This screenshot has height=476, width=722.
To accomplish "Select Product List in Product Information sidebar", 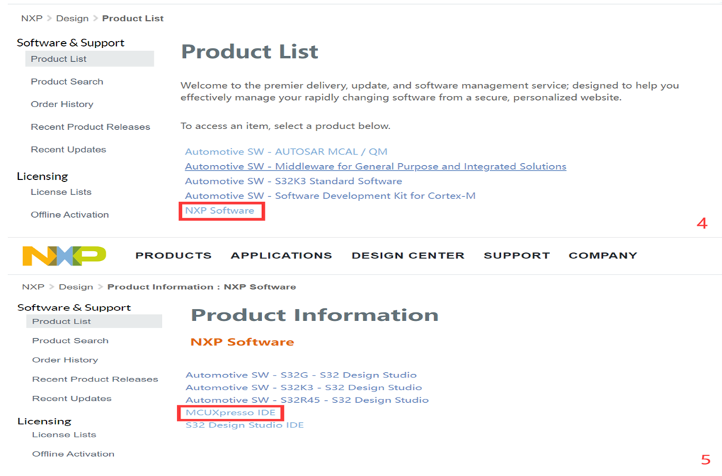I will click(x=94, y=322).
